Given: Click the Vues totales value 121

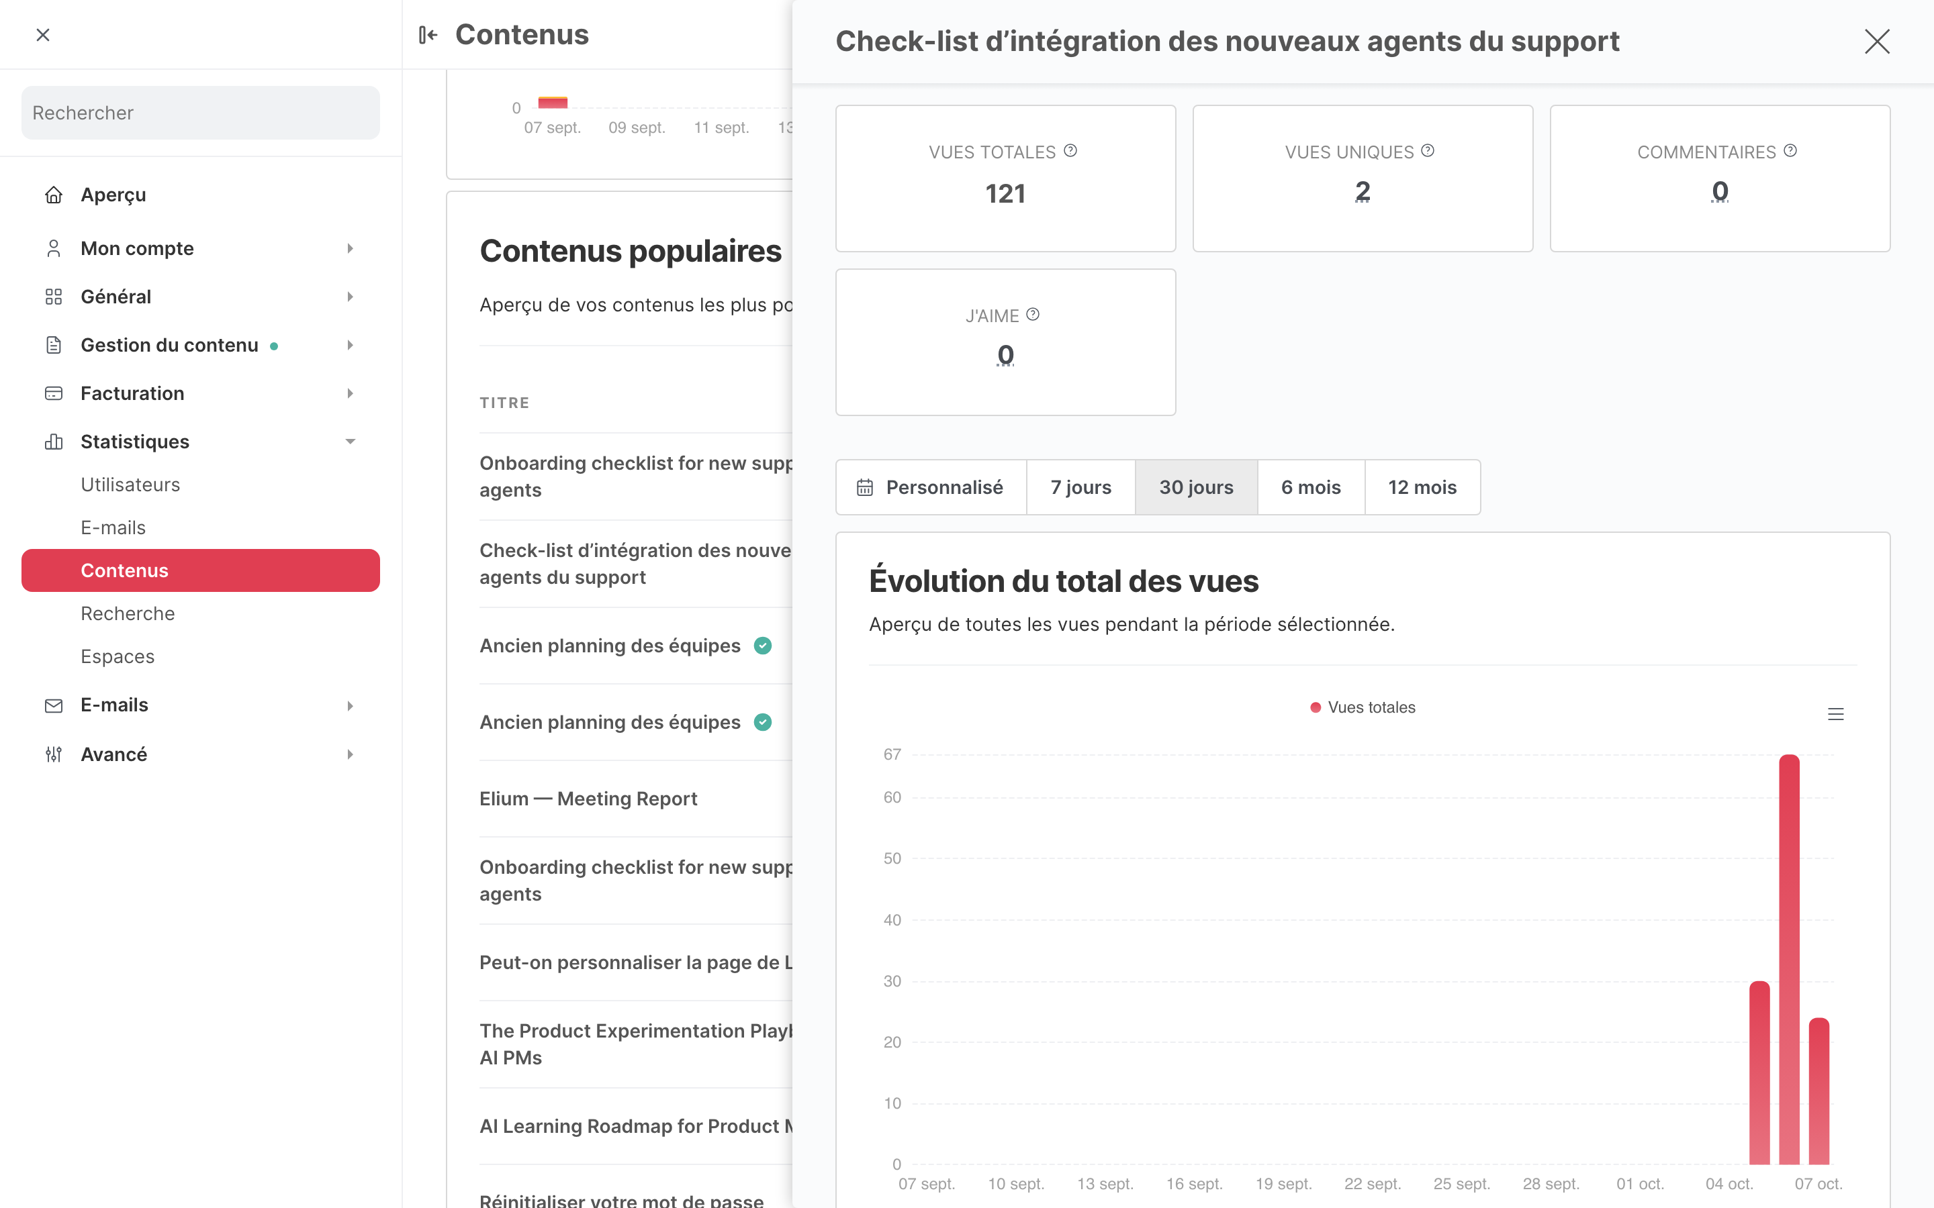Looking at the screenshot, I should pyautogui.click(x=1005, y=193).
